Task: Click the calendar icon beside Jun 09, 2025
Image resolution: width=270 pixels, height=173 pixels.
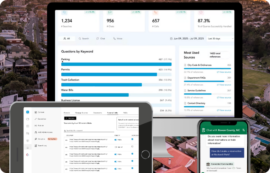Action: click(x=171, y=39)
